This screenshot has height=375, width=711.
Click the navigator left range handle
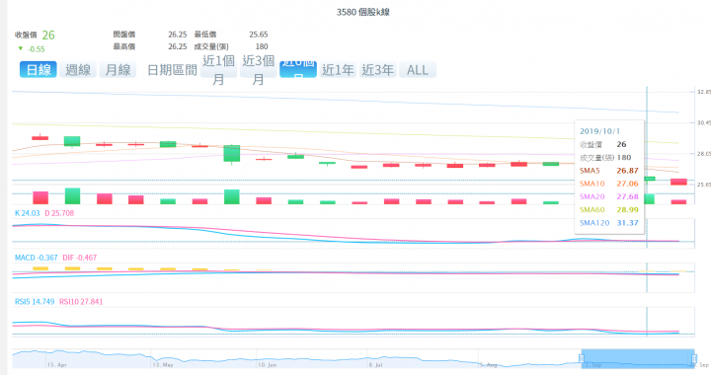coord(582,358)
